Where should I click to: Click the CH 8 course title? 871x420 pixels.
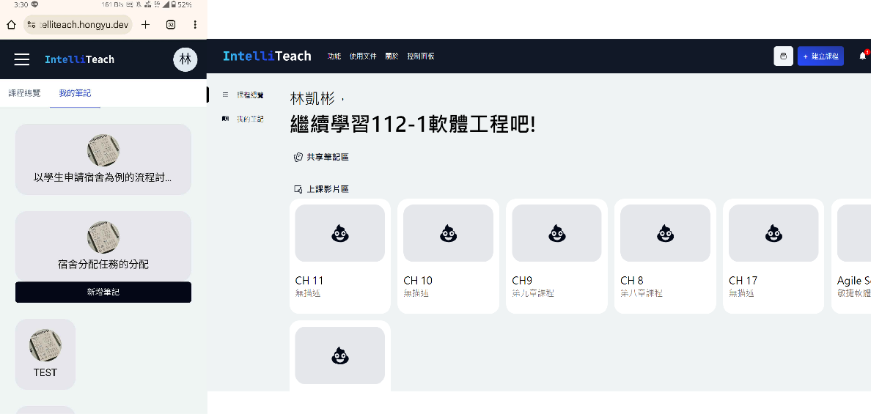[632, 281]
